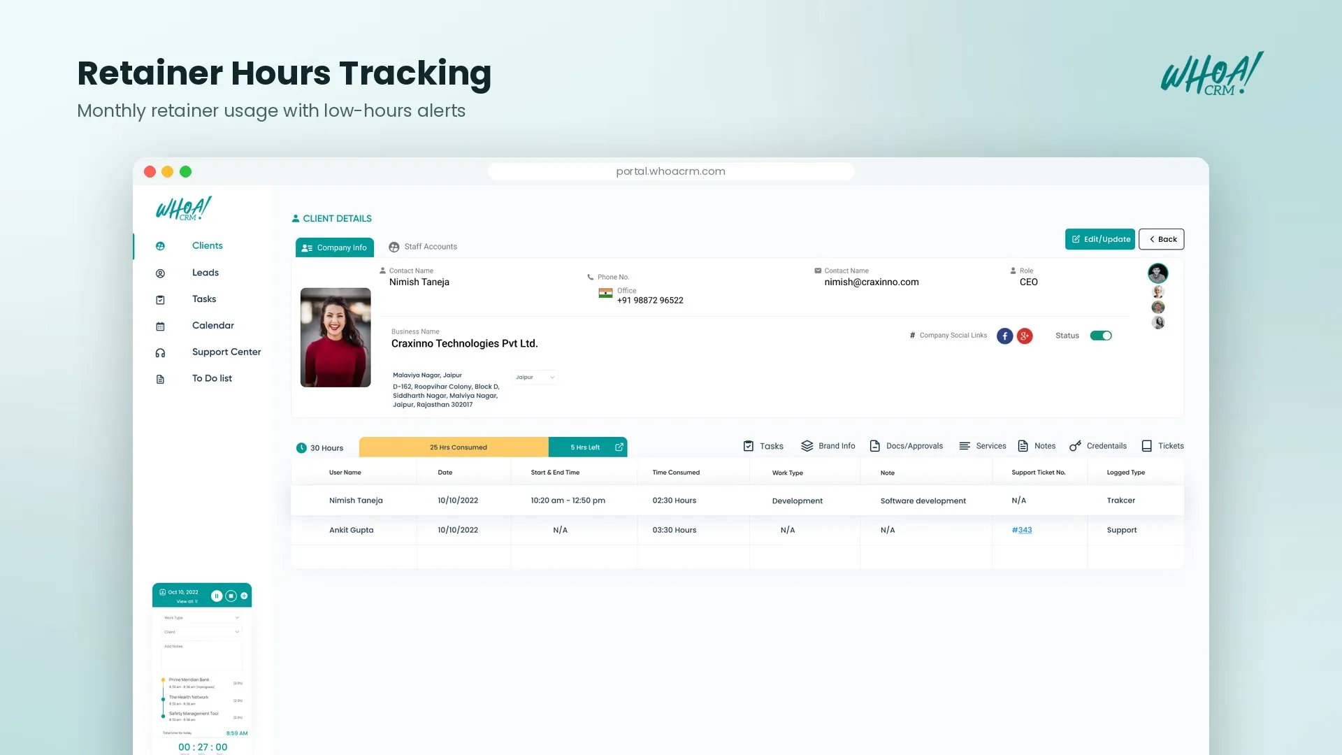The height and width of the screenshot is (755, 1342).
Task: Expand the Client dropdown in tracker
Action: (x=202, y=632)
